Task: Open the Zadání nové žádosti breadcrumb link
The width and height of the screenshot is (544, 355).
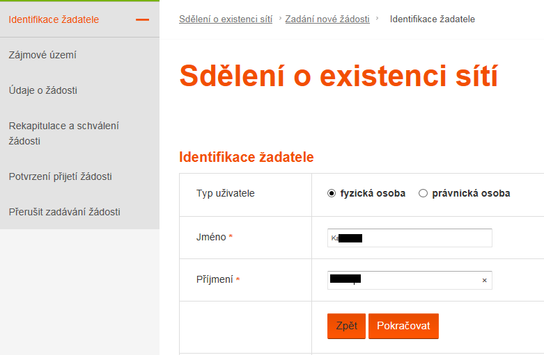Action: pyautogui.click(x=327, y=19)
